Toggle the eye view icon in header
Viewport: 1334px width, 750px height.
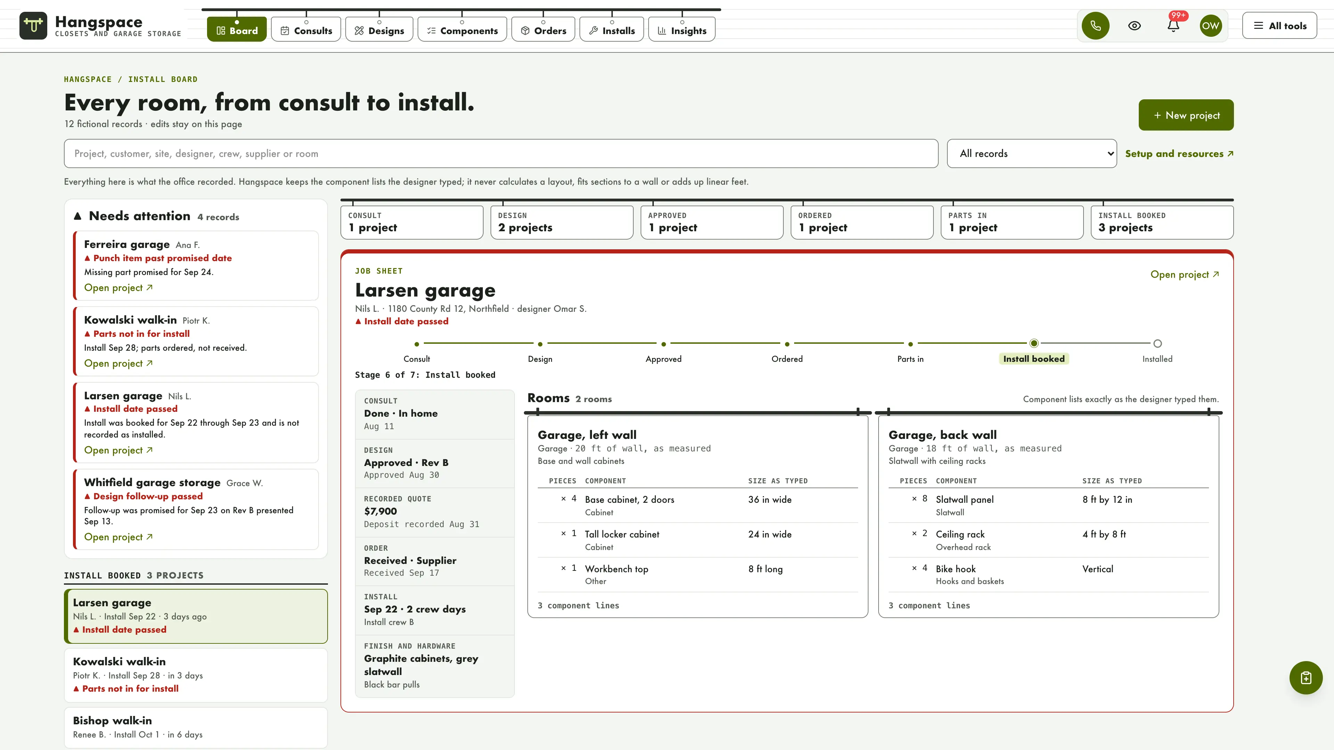point(1134,25)
